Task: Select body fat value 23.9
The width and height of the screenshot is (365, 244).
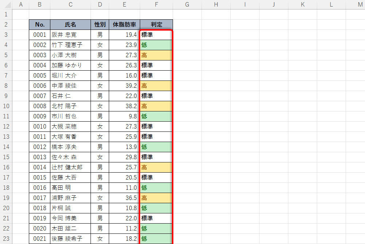Action: coord(124,45)
